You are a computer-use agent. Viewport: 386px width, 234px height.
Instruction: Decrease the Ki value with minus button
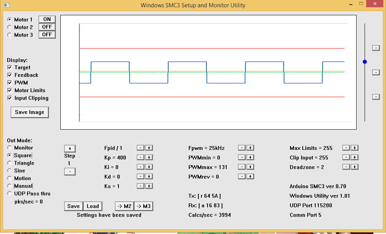pos(141,167)
